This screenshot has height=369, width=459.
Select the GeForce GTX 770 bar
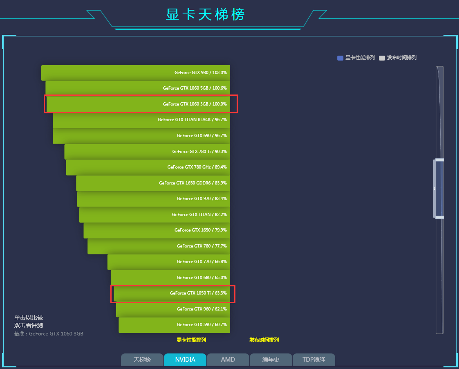point(169,262)
